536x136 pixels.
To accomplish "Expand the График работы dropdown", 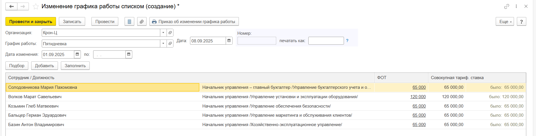I will (x=163, y=44).
